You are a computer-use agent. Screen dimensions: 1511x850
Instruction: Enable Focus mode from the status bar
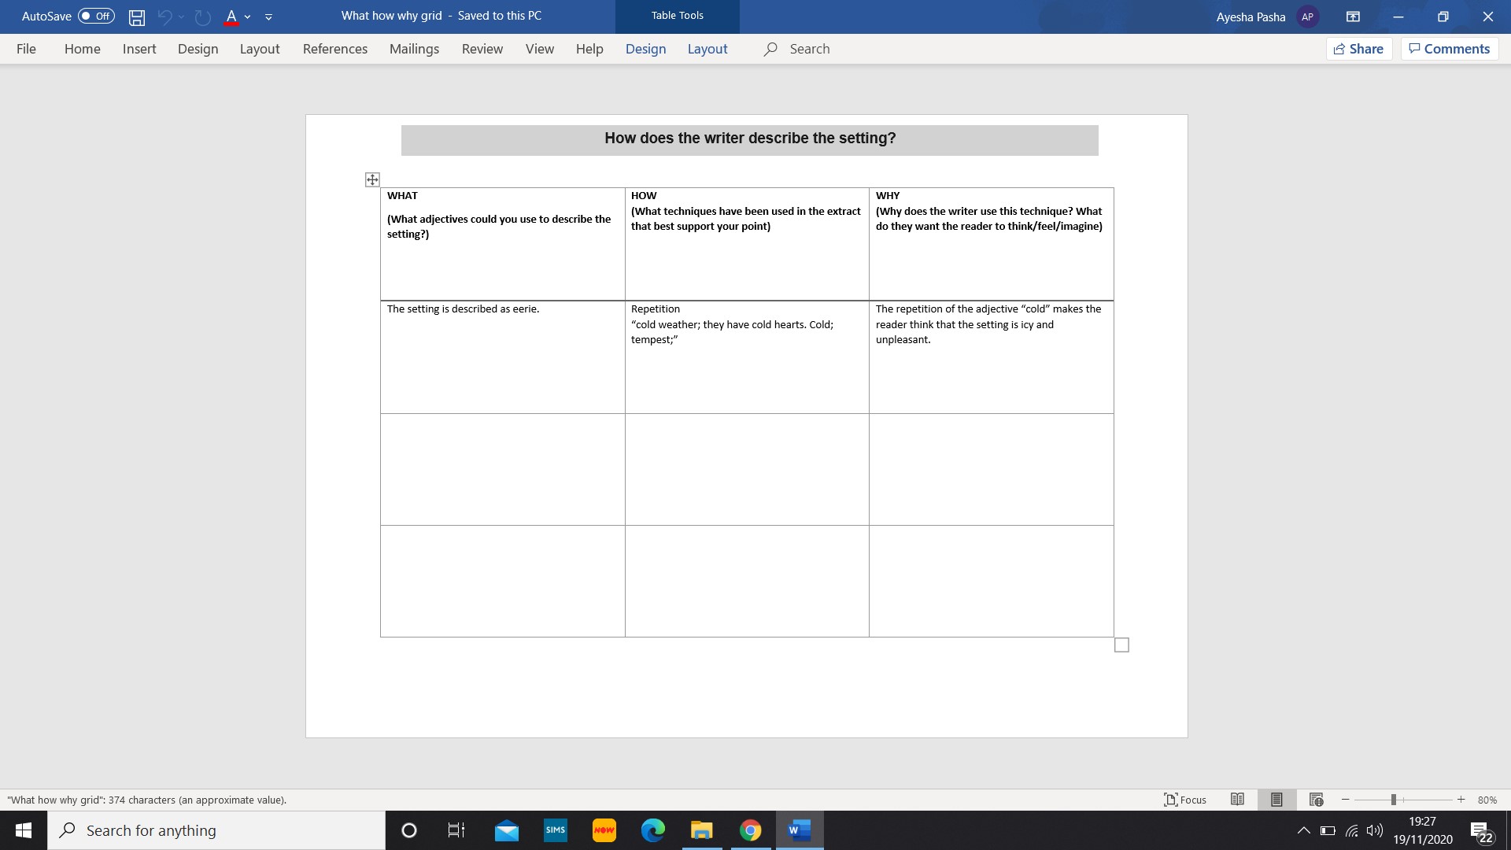(x=1185, y=799)
